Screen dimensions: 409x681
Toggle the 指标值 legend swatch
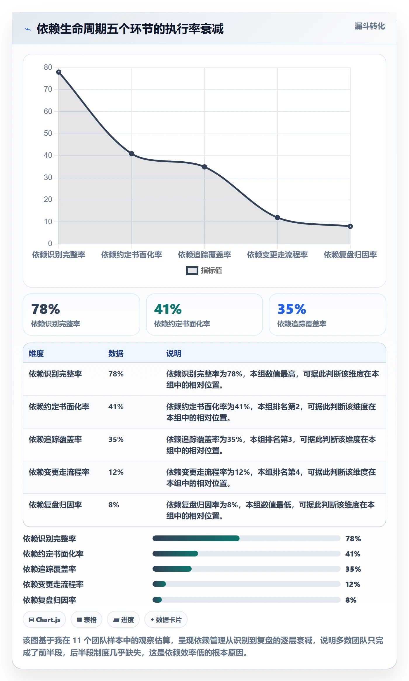click(x=192, y=271)
